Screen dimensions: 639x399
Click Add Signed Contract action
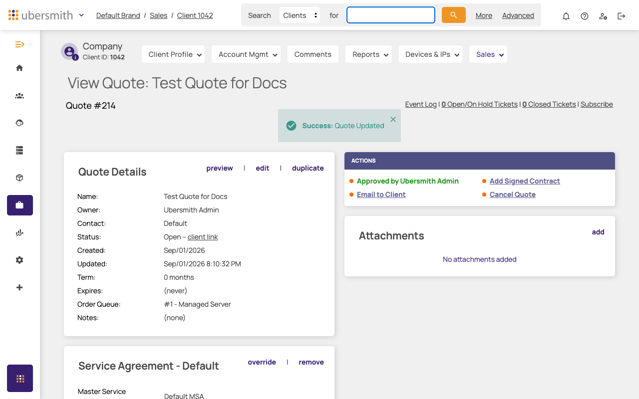point(525,181)
